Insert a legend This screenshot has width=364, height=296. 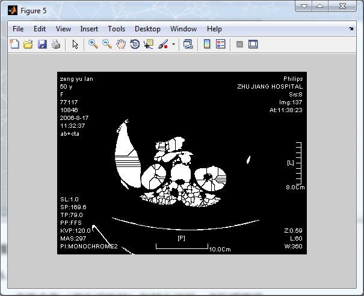pos(220,44)
